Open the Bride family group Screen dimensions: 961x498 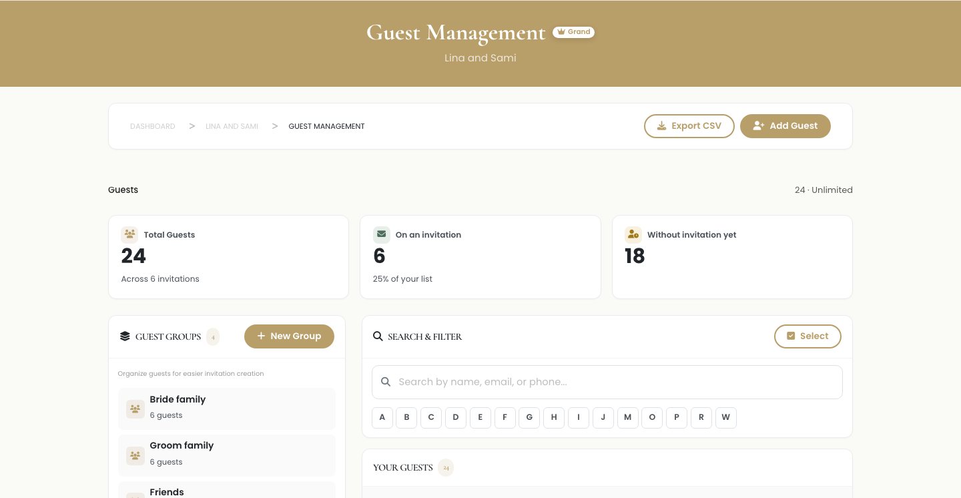[227, 409]
